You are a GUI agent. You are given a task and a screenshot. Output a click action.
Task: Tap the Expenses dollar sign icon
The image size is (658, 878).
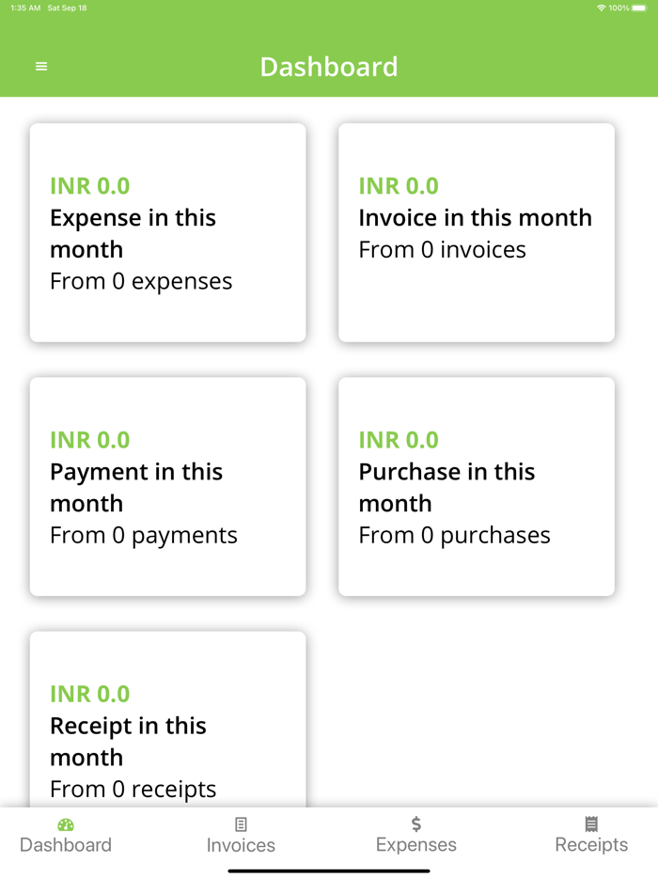tap(415, 824)
